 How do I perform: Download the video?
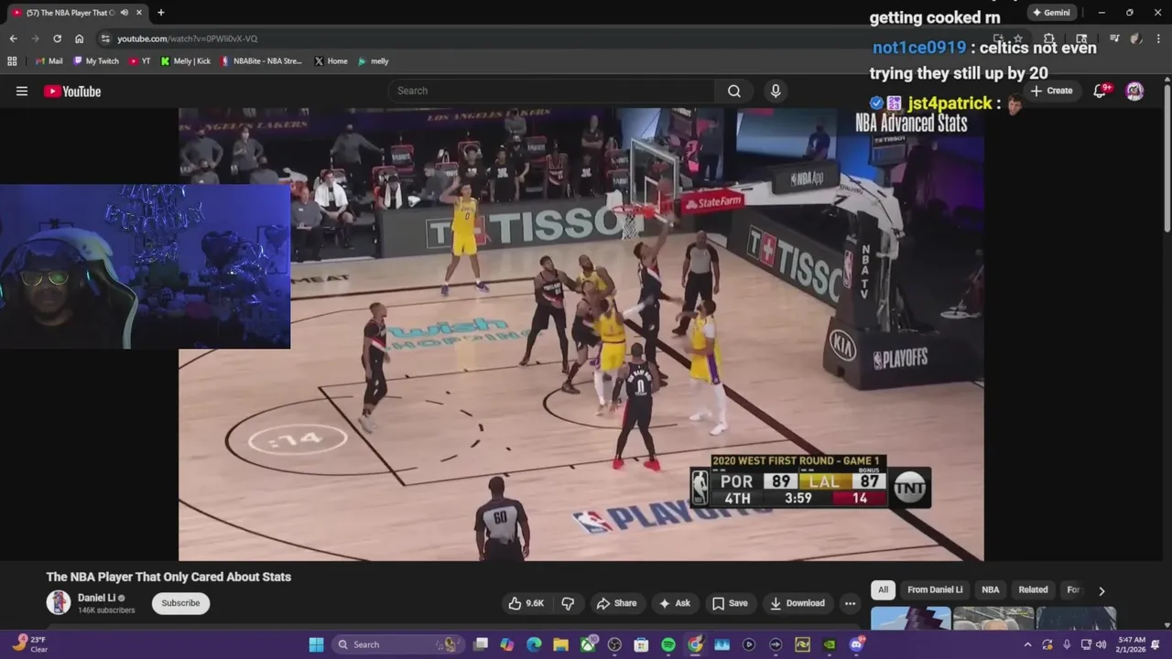point(798,603)
